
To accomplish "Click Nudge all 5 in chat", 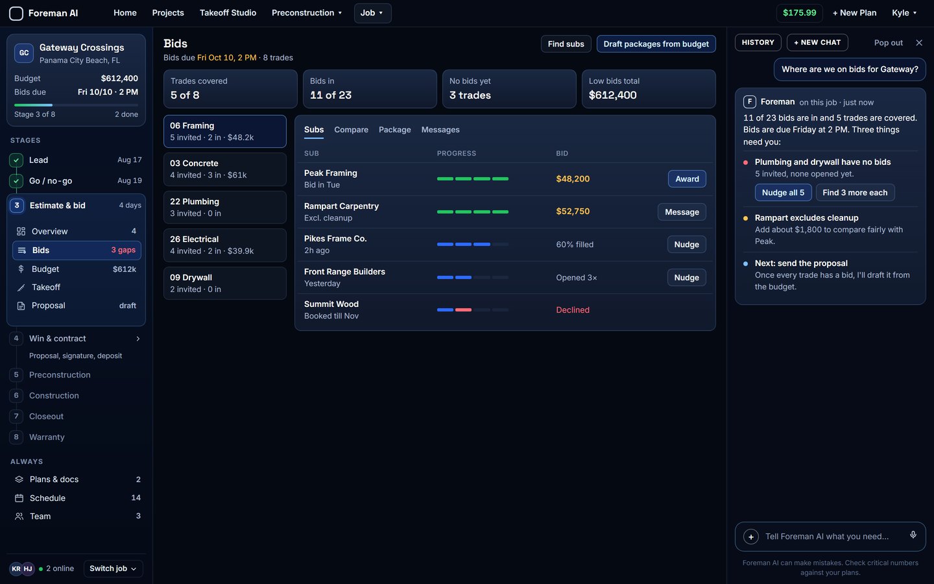I will (783, 193).
